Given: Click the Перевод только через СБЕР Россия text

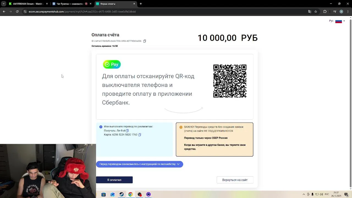Looking at the screenshot, I should [x=206, y=138].
